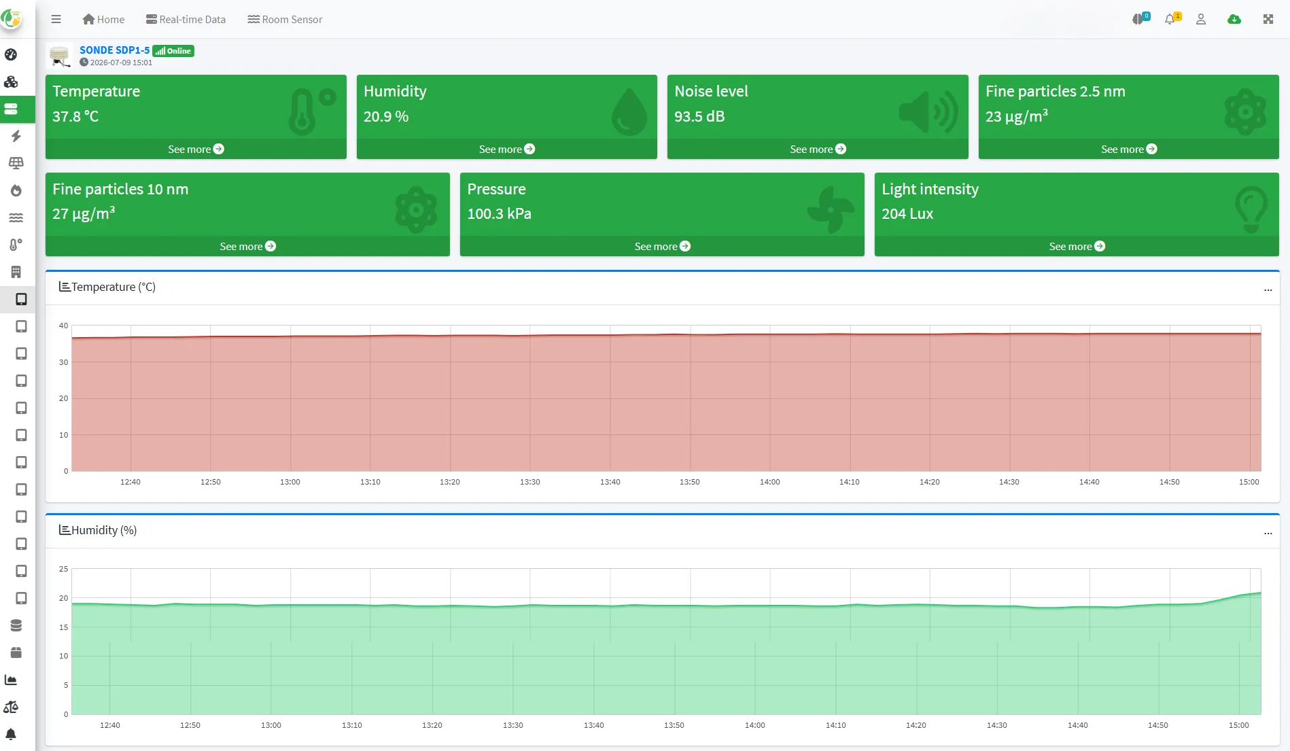Viewport: 1290px width, 751px height.
Task: Click the green cloud download icon
Action: click(1234, 19)
